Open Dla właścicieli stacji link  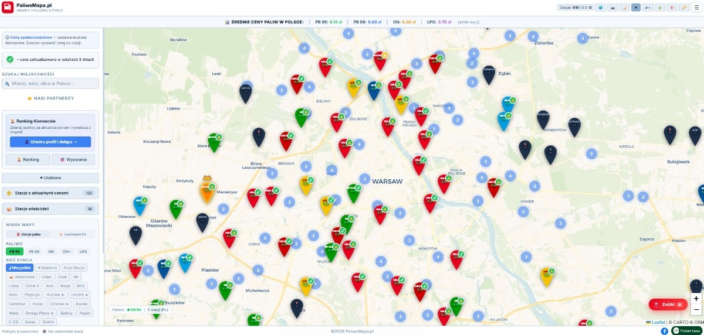click(x=63, y=331)
